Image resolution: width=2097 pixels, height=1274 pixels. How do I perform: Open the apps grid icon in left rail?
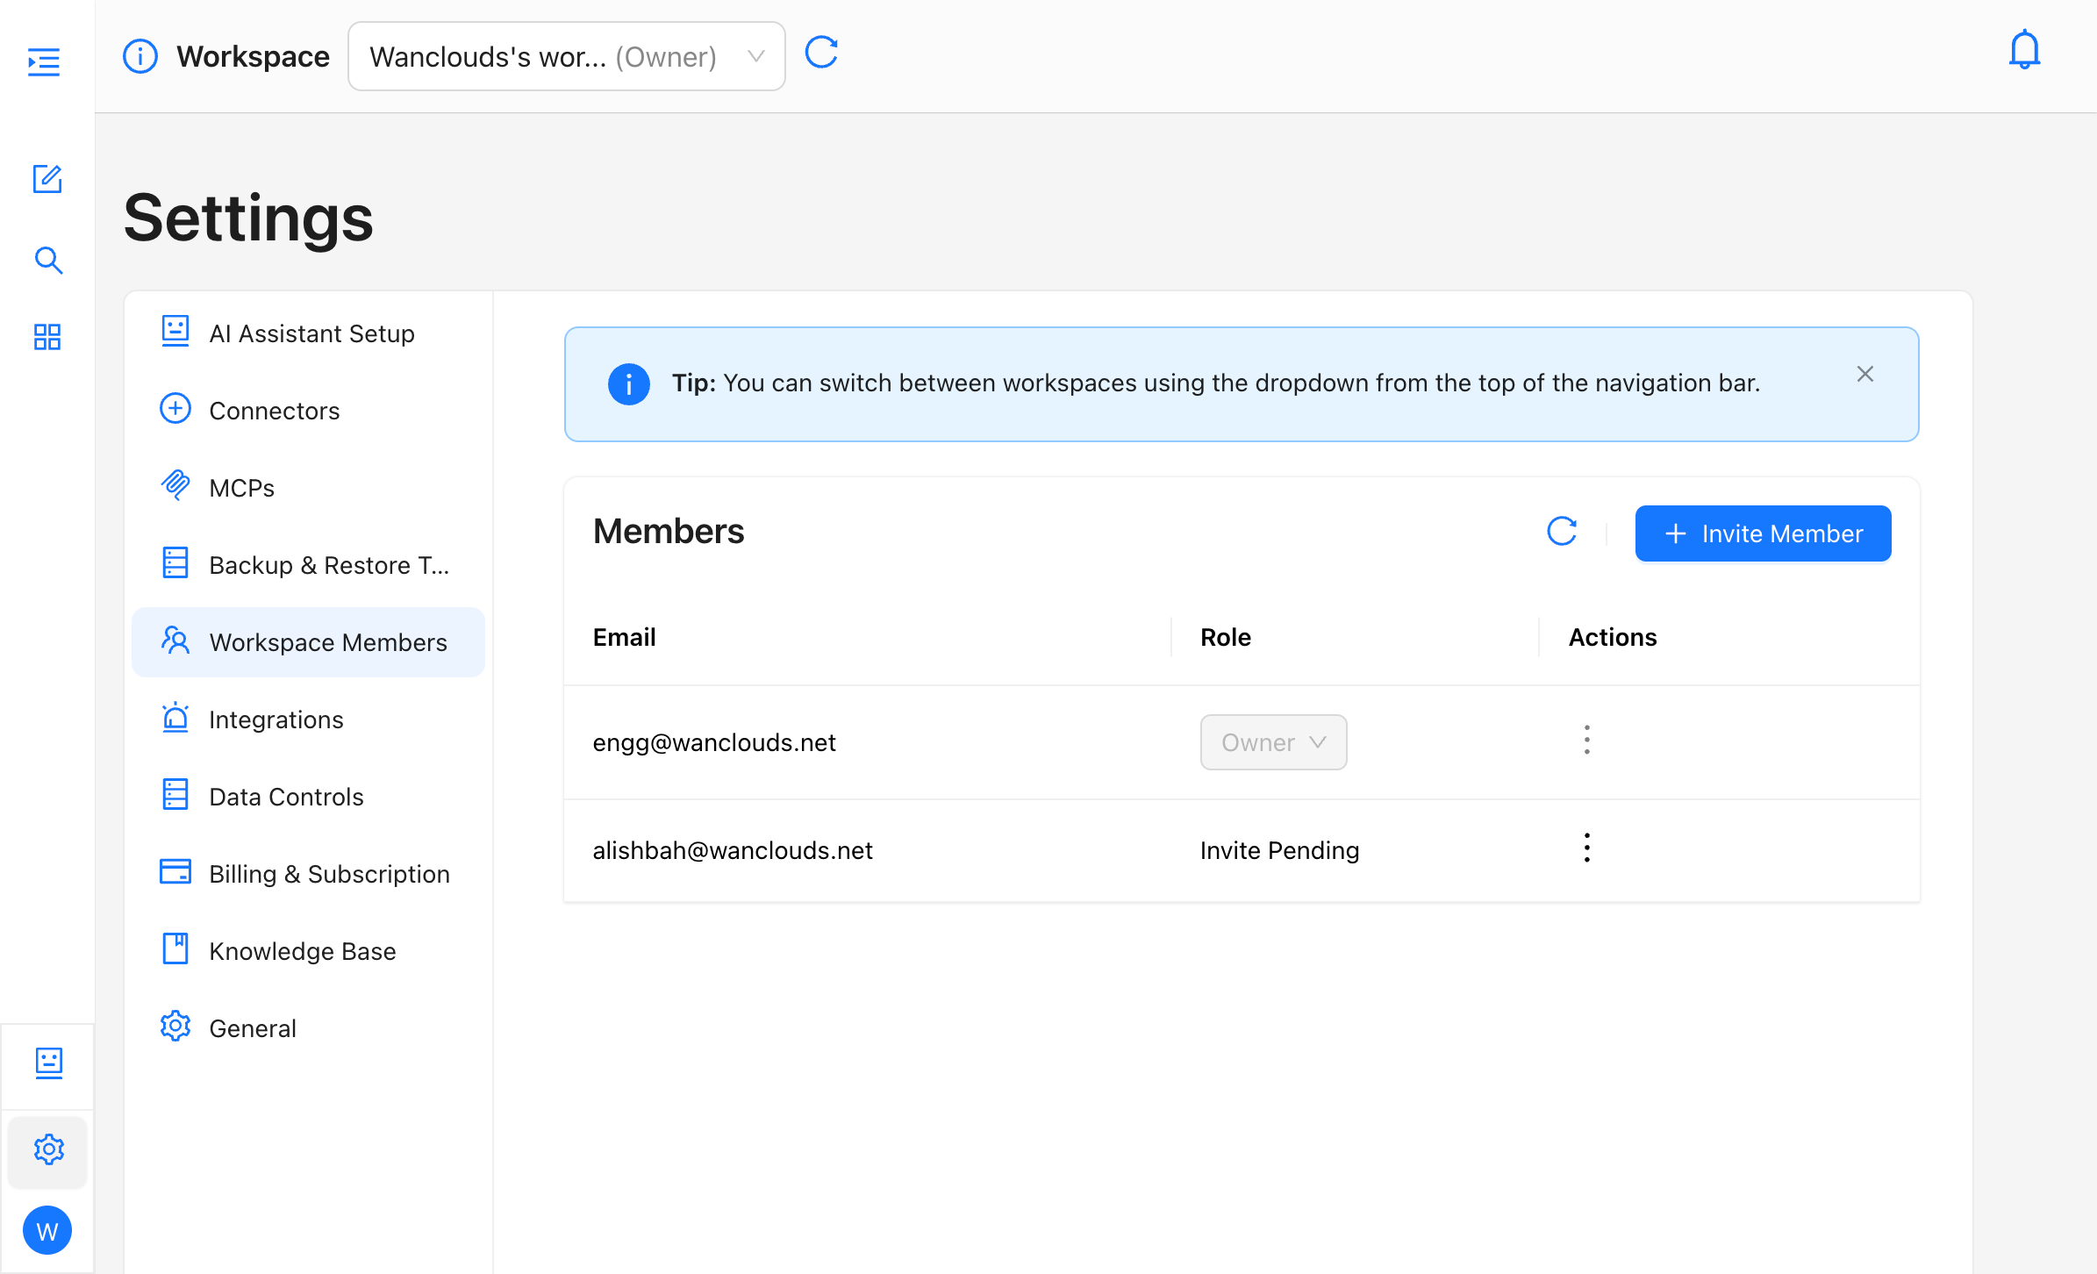pyautogui.click(x=47, y=337)
